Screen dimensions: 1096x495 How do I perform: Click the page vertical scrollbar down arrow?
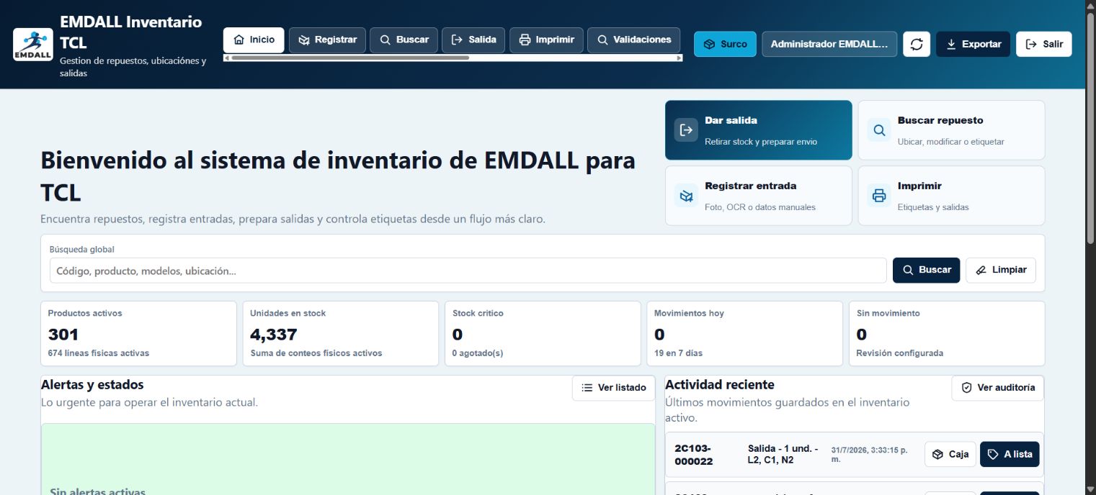1090,489
